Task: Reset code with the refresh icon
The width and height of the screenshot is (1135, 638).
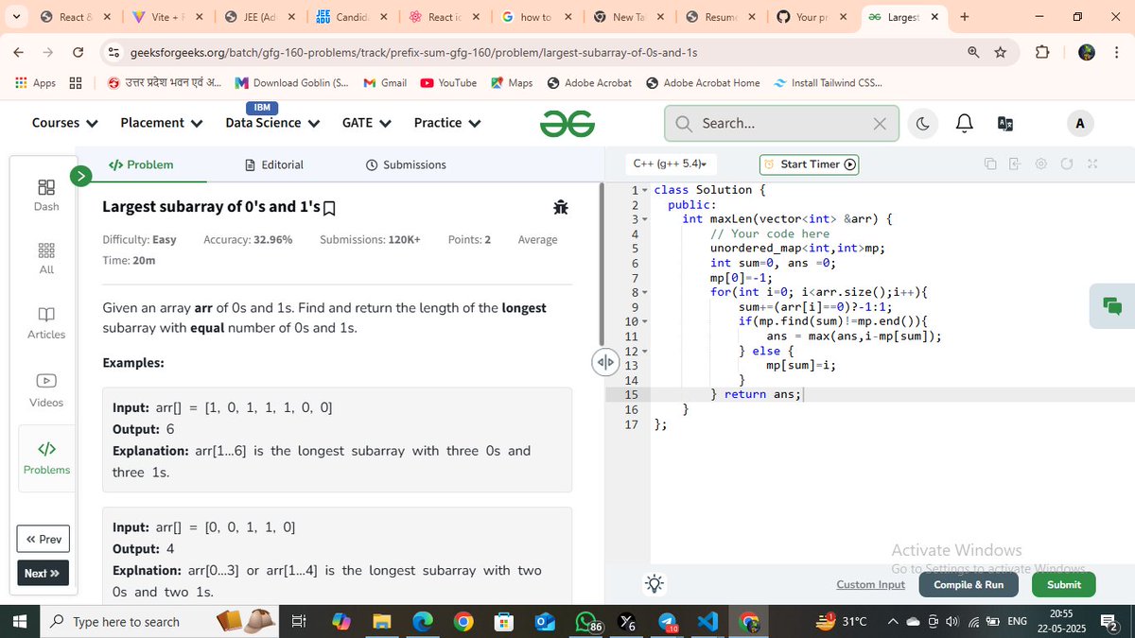Action: (x=1066, y=164)
